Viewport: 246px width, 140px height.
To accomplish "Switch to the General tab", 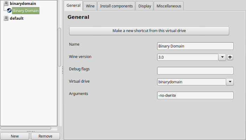I will coord(73,6).
